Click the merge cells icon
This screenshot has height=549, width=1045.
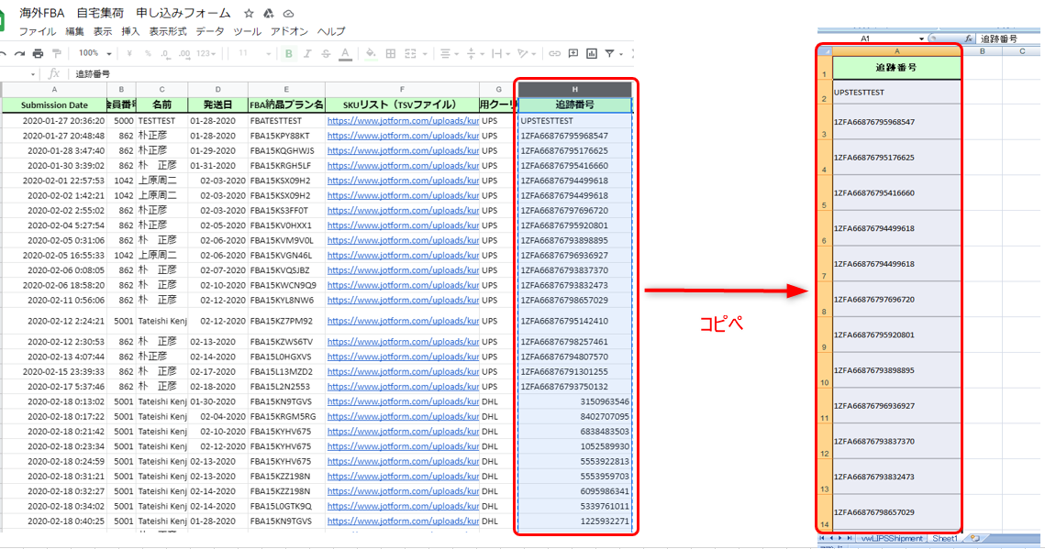click(x=410, y=54)
